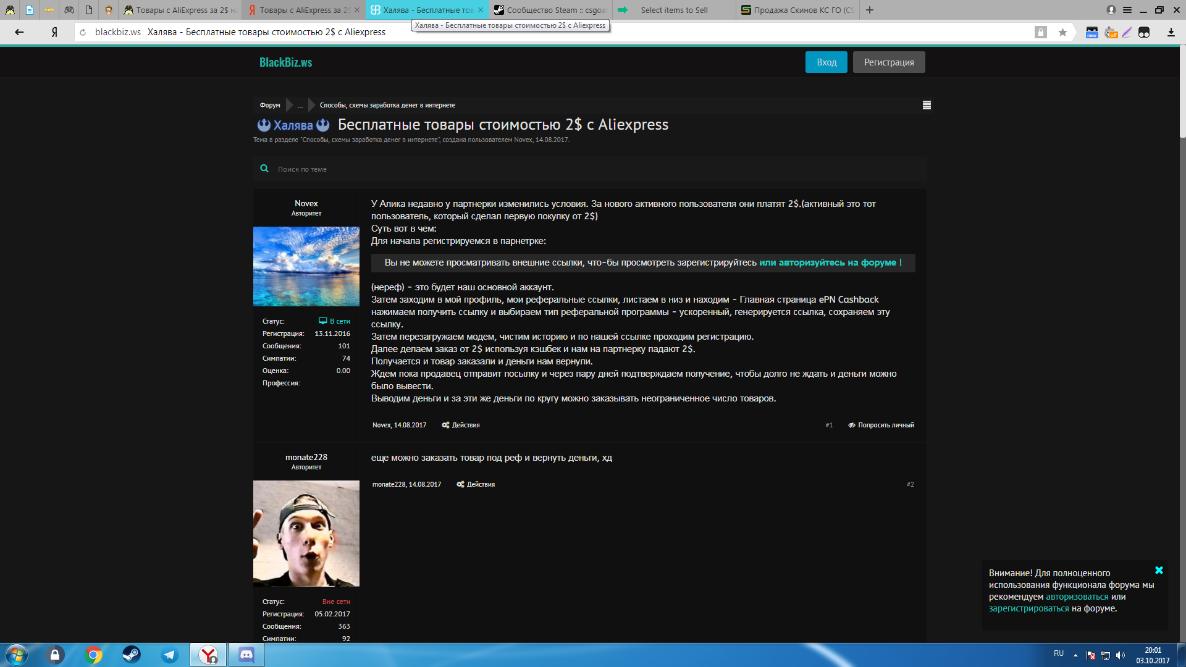Click the purple feather extension icon

1127,32
